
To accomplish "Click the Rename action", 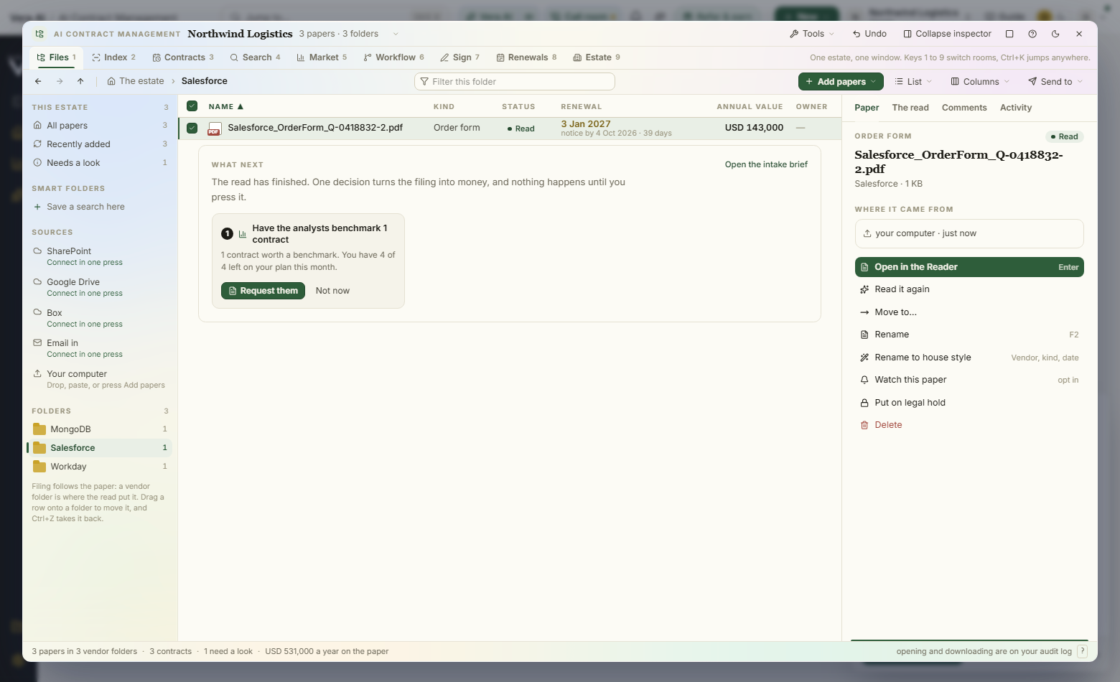I will click(969, 335).
